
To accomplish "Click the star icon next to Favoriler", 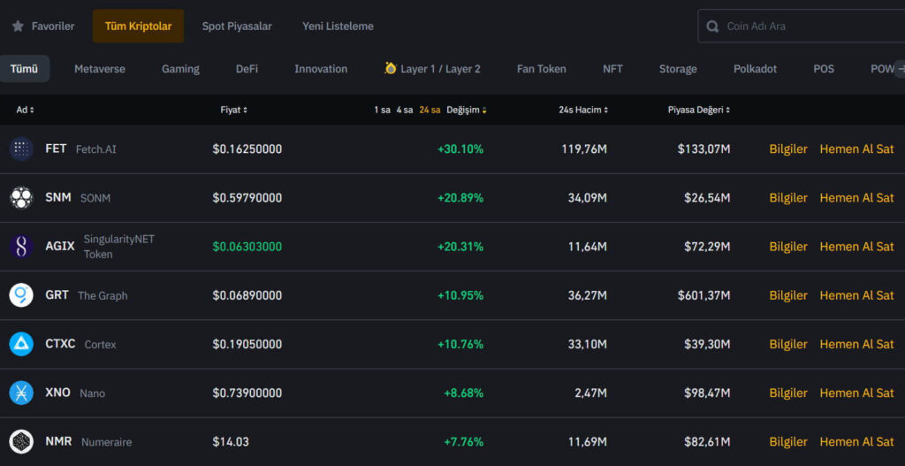I will pyautogui.click(x=18, y=26).
